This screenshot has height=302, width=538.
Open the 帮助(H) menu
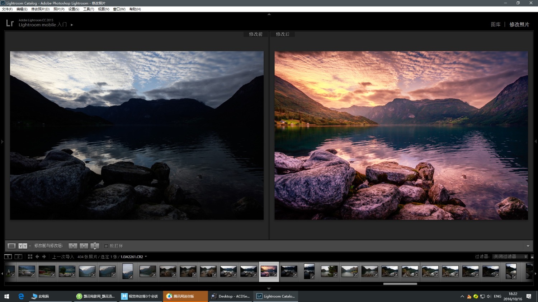(135, 9)
